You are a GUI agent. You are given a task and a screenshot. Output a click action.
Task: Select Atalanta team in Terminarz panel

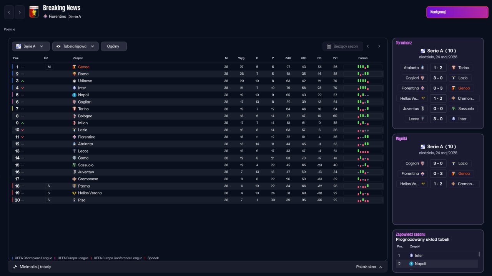point(414,68)
